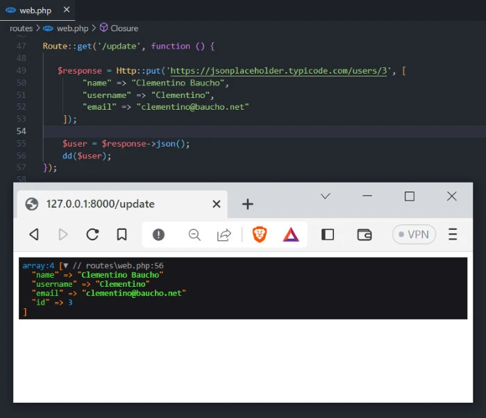Collapse the array:4 dump toggle arrow
The width and height of the screenshot is (486, 418).
click(65, 266)
